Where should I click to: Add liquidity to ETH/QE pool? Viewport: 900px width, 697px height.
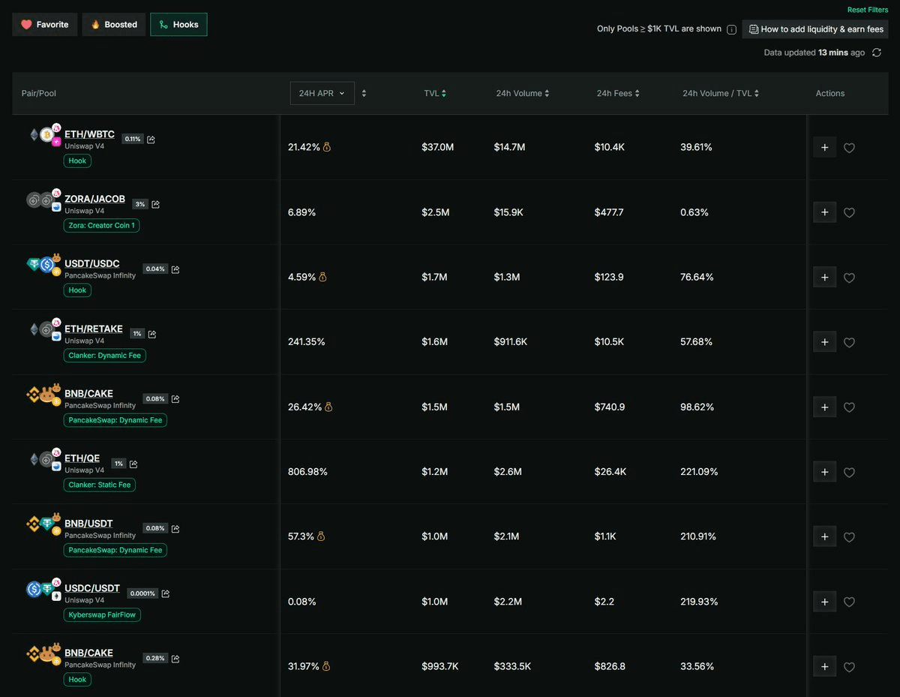[x=824, y=472]
